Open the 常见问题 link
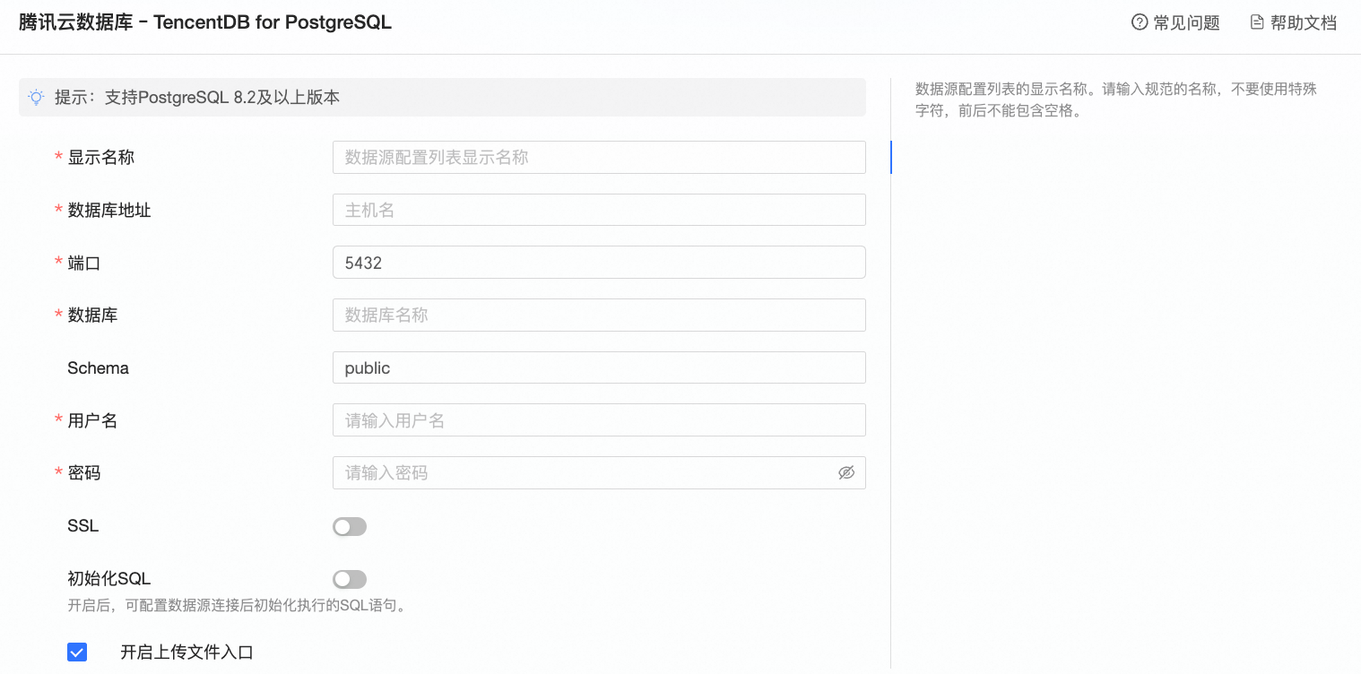Viewport: 1361px width, 674px height. click(1186, 22)
